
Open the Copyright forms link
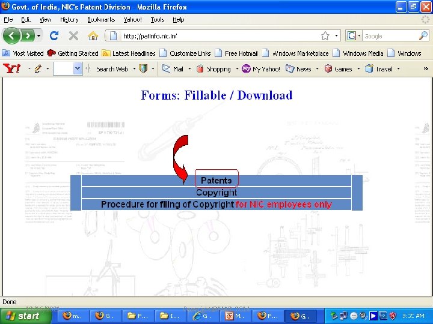point(216,193)
